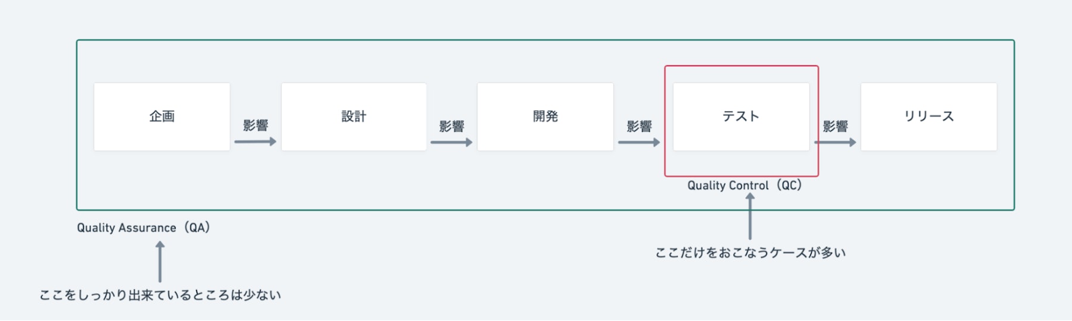Click the arrow from 設計 to 開発

tap(451, 142)
